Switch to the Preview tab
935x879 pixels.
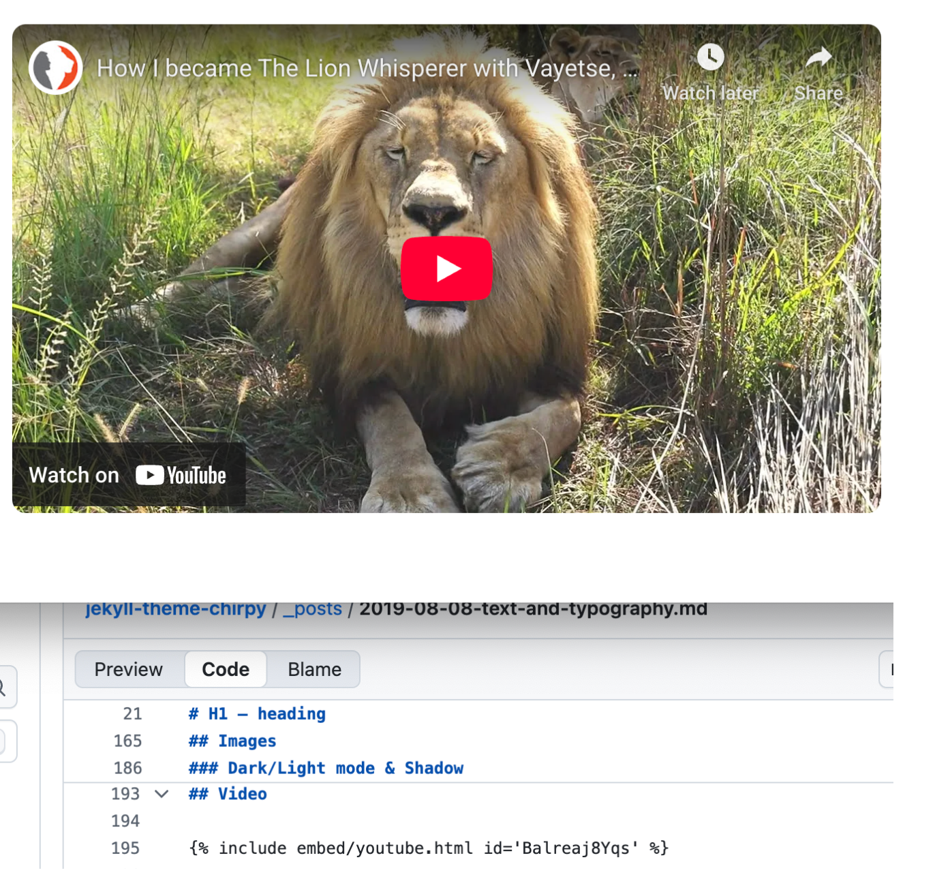[129, 669]
